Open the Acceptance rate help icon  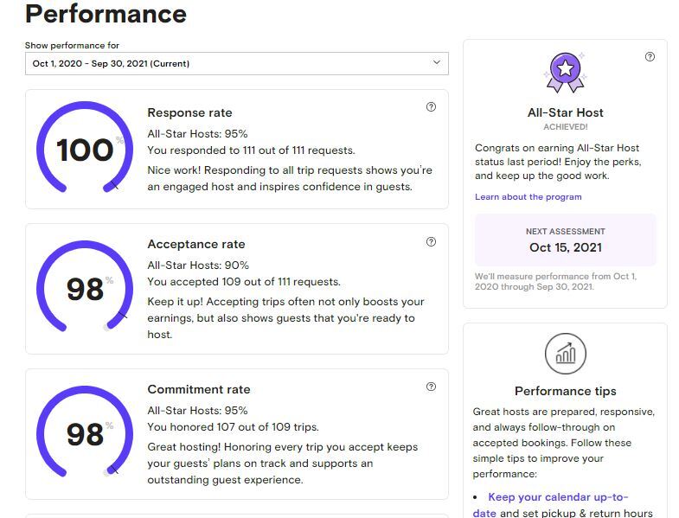click(431, 242)
